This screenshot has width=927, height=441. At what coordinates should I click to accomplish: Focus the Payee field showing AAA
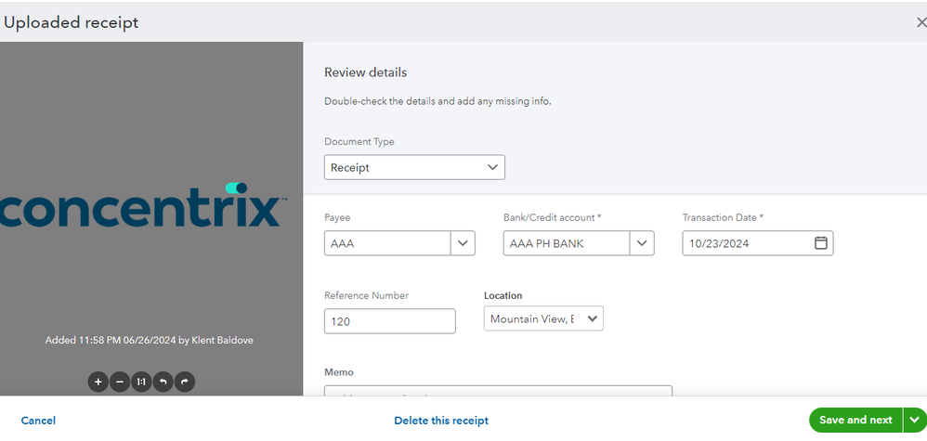click(x=388, y=243)
